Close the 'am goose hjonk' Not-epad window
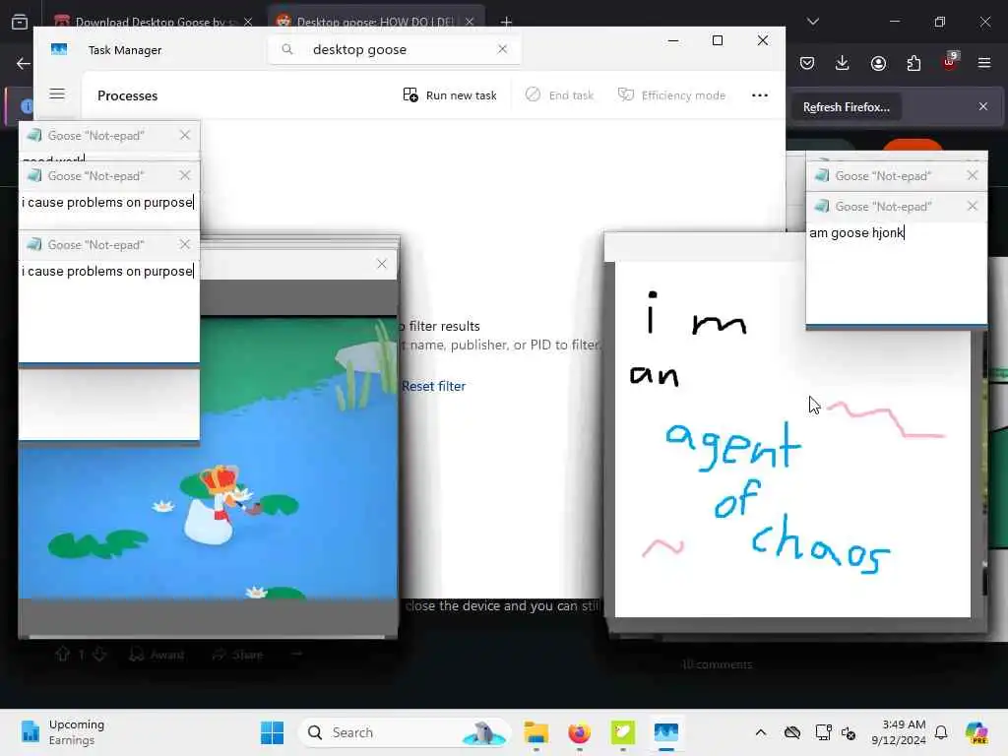The image size is (1008, 756). point(972,206)
